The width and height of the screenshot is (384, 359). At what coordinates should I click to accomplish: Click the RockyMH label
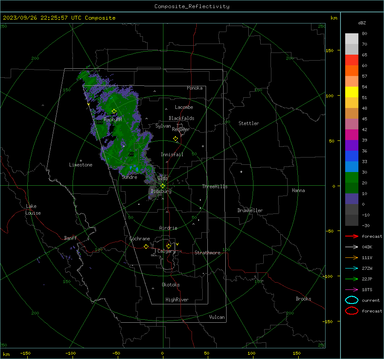point(113,120)
